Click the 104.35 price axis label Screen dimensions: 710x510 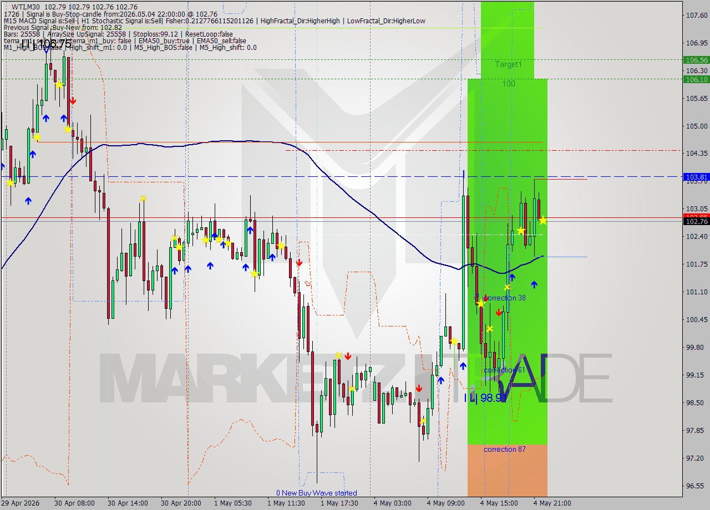[696, 153]
